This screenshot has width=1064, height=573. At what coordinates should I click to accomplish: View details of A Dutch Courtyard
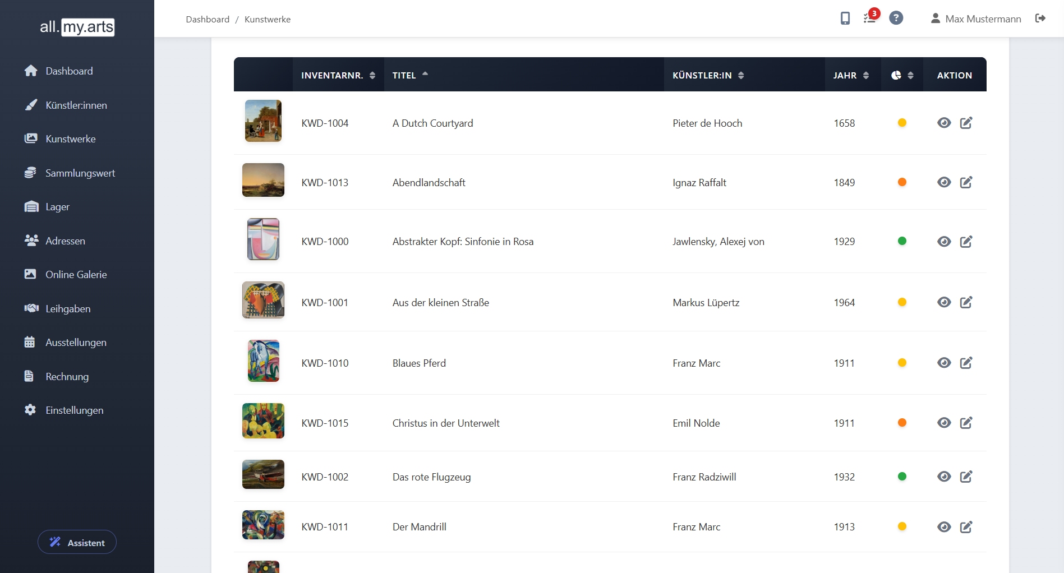point(944,123)
